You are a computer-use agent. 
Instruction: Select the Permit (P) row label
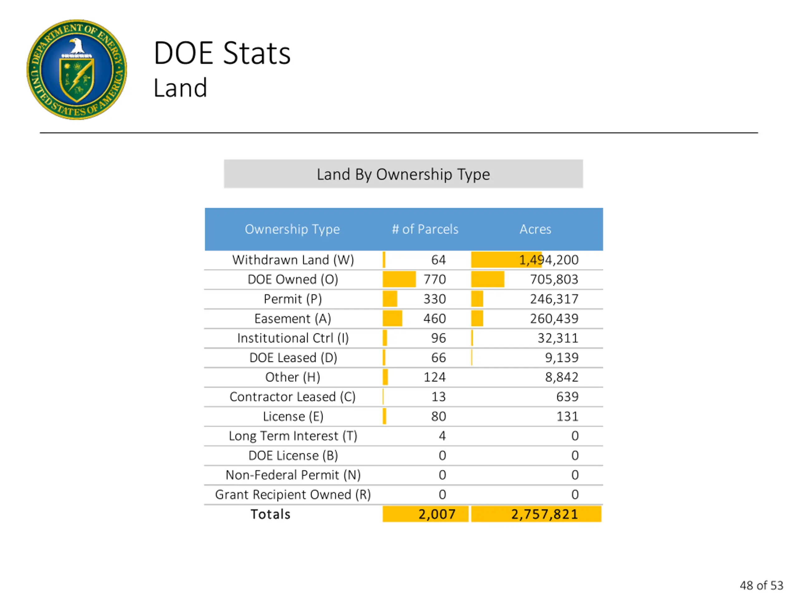point(293,299)
